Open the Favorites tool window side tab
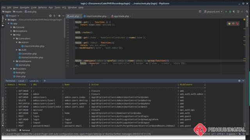The height and width of the screenshot is (140, 250). tap(3, 120)
